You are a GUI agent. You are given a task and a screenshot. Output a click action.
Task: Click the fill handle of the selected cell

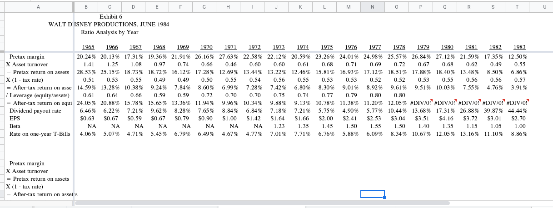(384, 198)
